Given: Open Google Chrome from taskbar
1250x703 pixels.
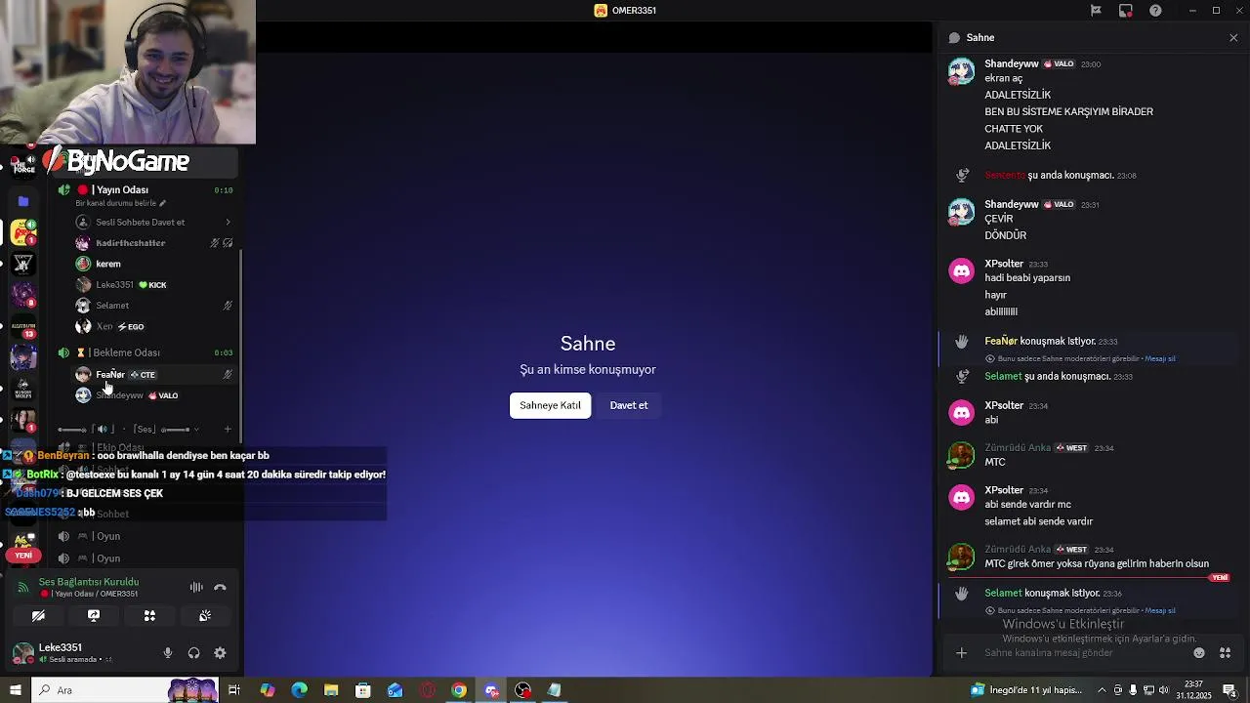Looking at the screenshot, I should click(x=459, y=690).
